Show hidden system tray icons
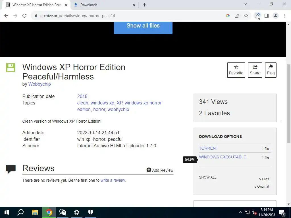This screenshot has width=291, height=218. point(240,212)
